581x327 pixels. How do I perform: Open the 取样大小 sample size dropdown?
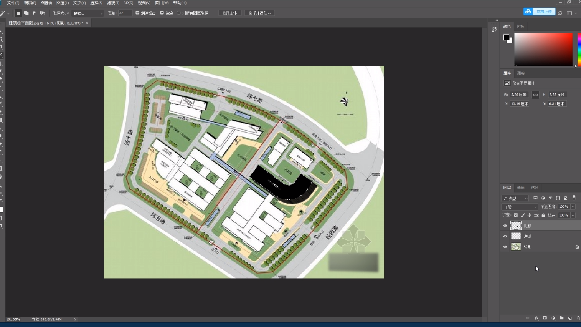(x=87, y=13)
